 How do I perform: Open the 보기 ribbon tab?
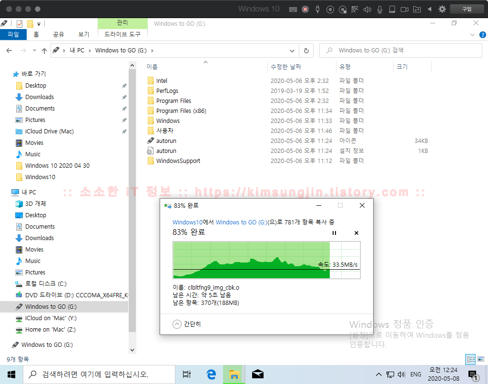point(83,34)
